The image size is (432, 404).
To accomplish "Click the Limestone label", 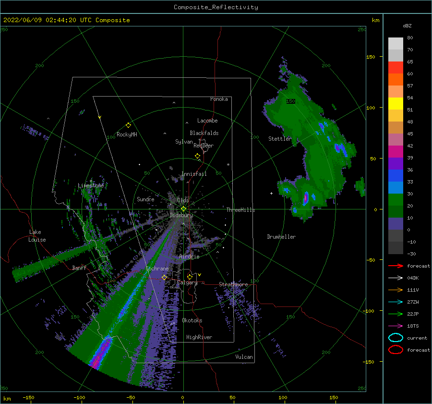I will [x=91, y=185].
